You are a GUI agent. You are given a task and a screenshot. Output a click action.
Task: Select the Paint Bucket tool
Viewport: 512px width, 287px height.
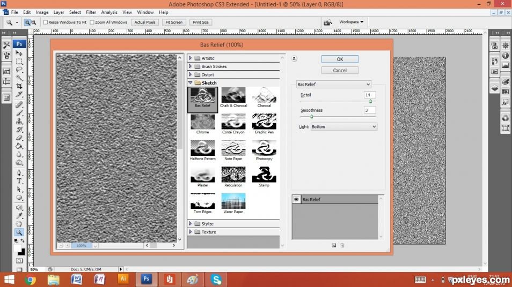[x=19, y=146]
